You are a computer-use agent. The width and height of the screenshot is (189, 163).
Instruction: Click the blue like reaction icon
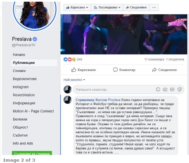(66, 59)
